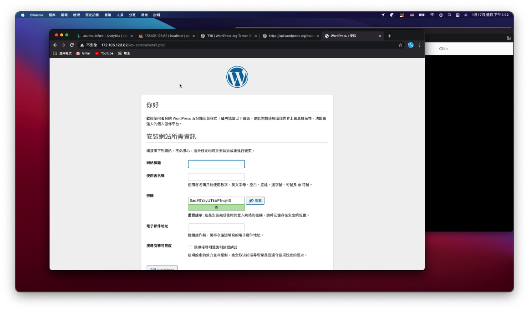Click the password field with generated password
Viewport: 529px width, 311px height.
pos(216,201)
